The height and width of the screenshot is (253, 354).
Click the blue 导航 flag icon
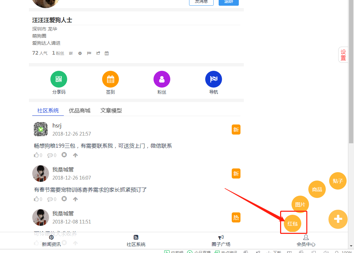(214, 80)
